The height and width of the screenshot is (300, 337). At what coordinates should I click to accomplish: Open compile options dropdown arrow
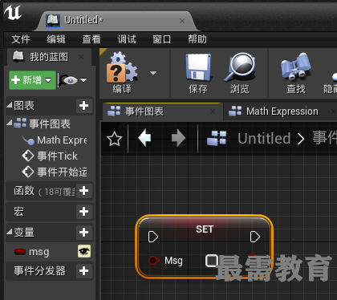tap(153, 73)
